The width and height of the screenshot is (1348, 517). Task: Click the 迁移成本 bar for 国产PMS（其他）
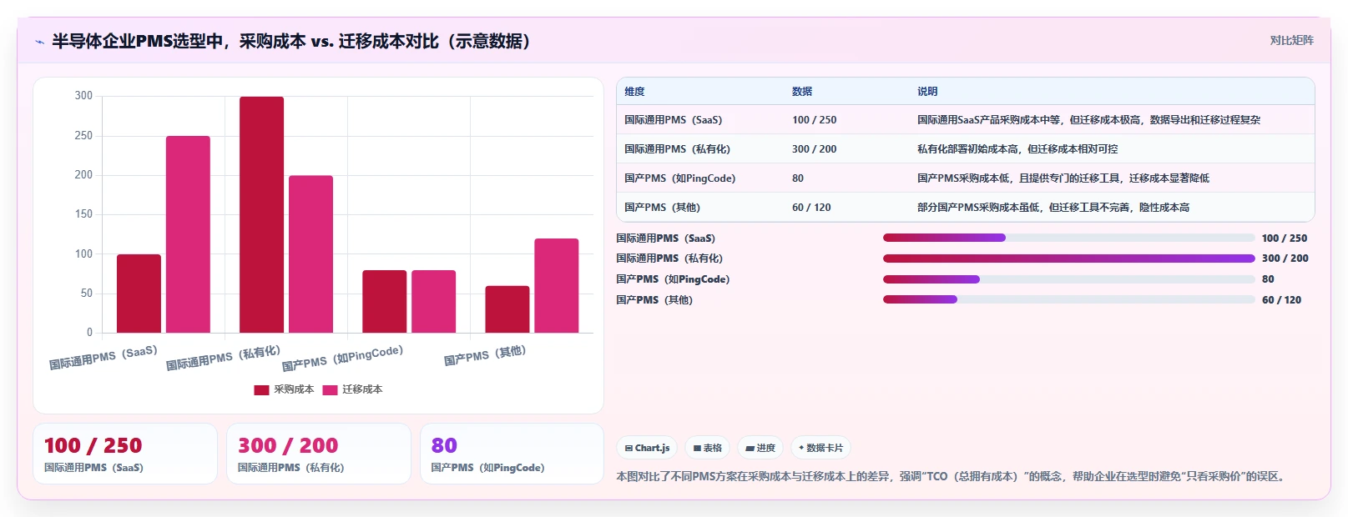pyautogui.click(x=557, y=286)
